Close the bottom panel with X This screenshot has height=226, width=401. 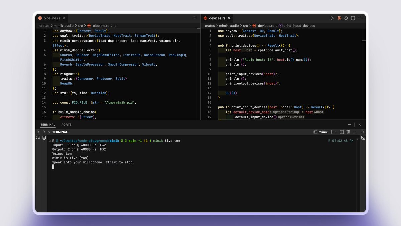[360, 125]
